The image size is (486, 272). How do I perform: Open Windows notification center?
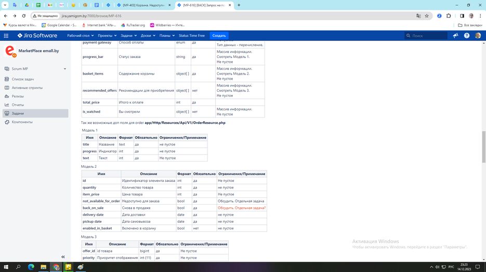[x=478, y=267]
